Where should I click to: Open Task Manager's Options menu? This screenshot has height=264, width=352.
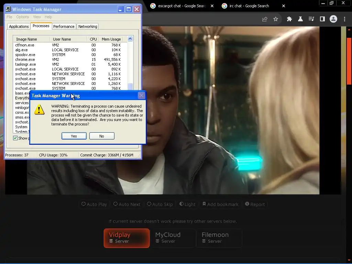22,17
